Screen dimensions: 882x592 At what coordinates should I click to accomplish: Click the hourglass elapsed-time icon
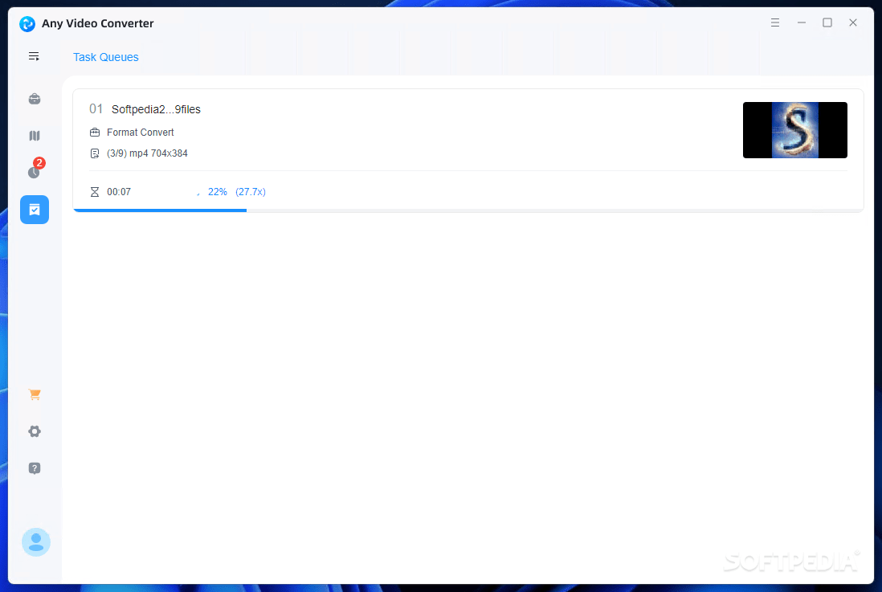96,191
